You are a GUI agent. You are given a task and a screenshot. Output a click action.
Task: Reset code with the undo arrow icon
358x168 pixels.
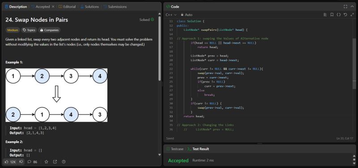tap(345, 15)
